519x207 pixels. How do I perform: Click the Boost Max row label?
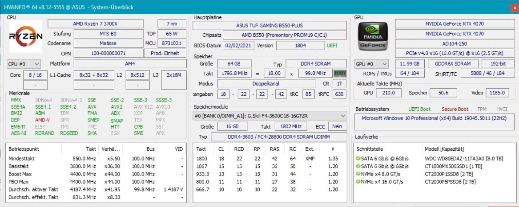(x=20, y=174)
